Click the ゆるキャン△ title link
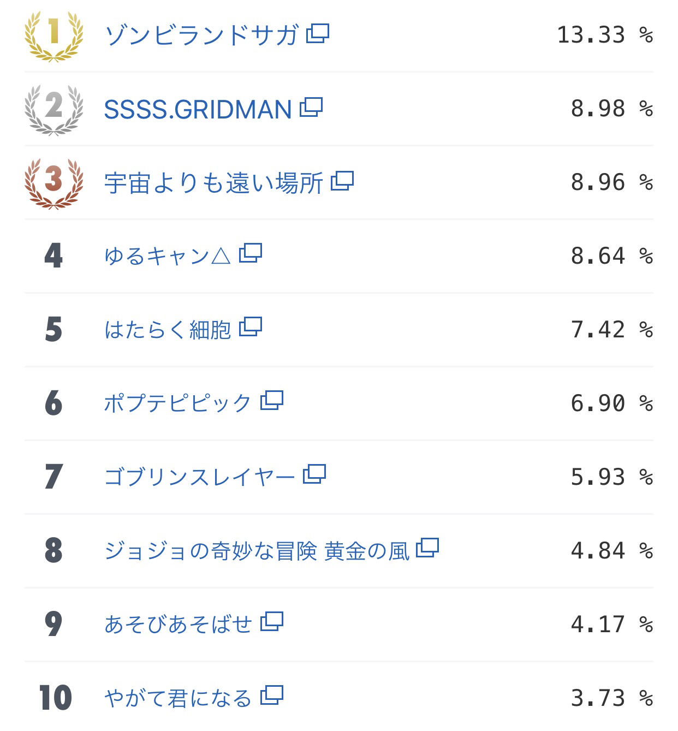The image size is (678, 731). tap(168, 255)
